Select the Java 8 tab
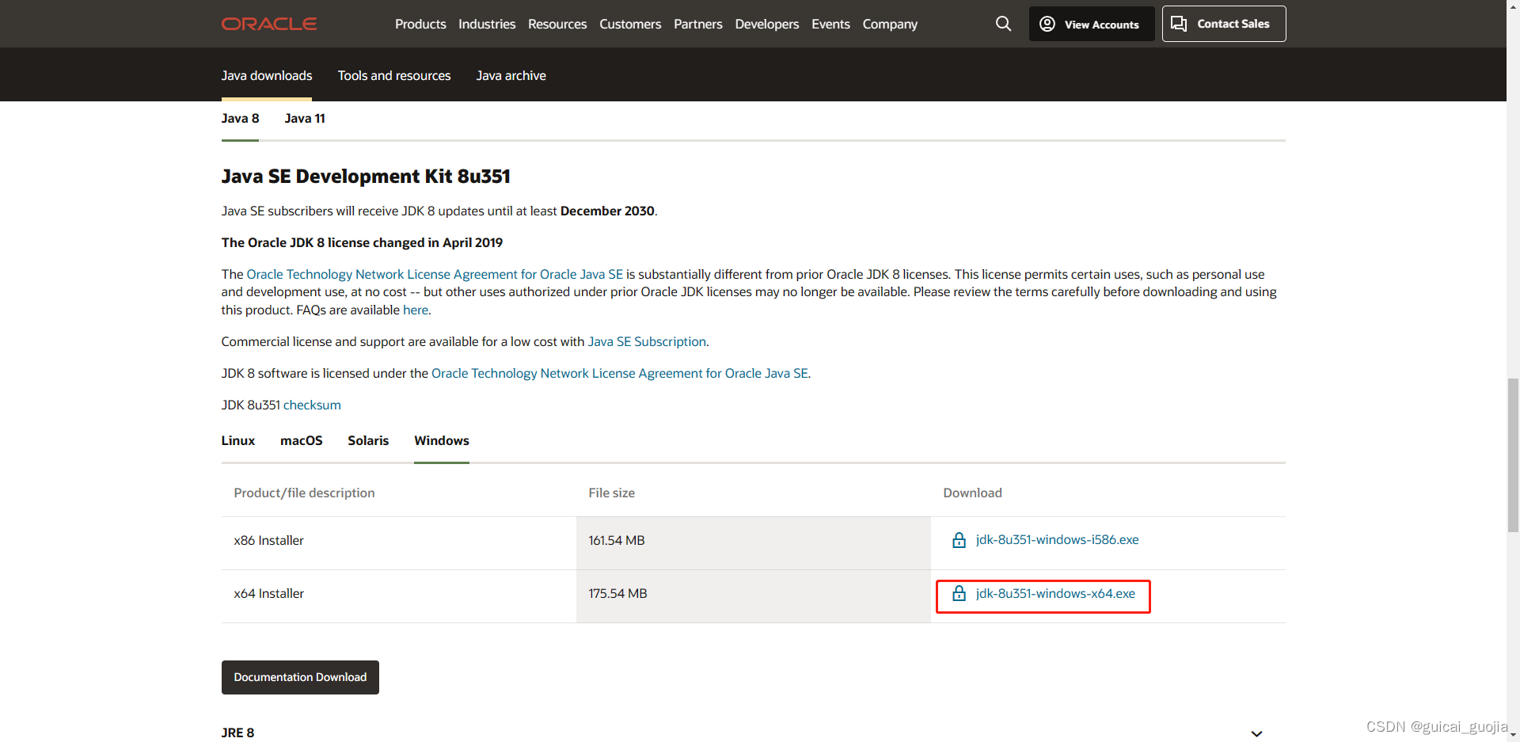The width and height of the screenshot is (1520, 742). pyautogui.click(x=240, y=118)
